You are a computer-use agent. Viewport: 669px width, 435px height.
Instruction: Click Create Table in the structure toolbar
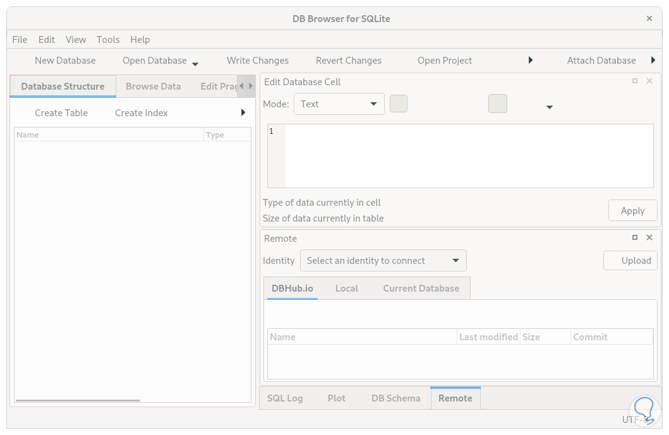(61, 113)
